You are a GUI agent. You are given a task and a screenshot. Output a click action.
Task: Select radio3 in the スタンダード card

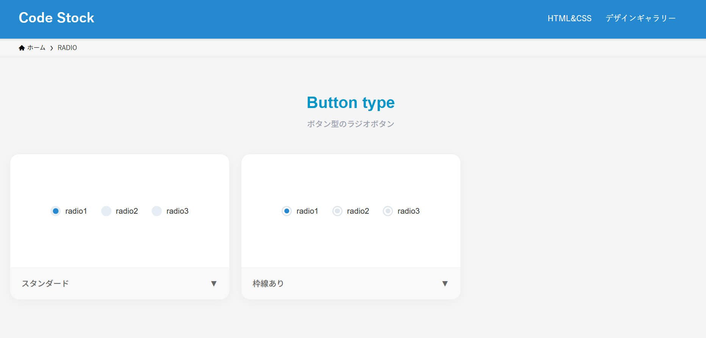point(157,211)
